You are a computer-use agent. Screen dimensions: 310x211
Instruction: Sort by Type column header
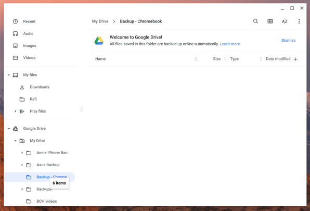tap(234, 59)
